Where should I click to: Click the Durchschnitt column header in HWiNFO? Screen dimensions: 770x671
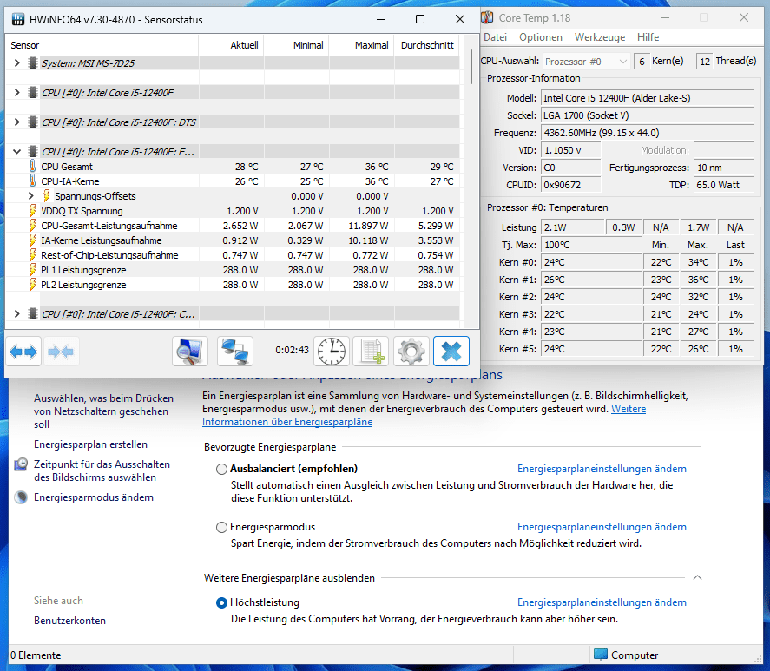click(x=427, y=45)
